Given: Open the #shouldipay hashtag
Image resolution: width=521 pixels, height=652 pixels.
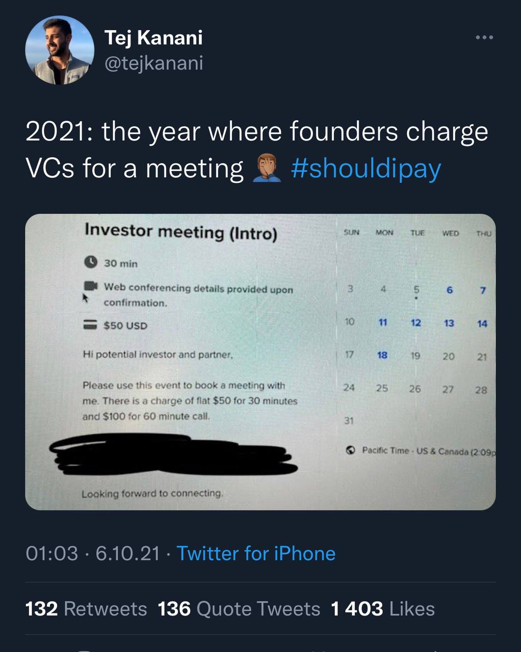Looking at the screenshot, I should [x=366, y=169].
